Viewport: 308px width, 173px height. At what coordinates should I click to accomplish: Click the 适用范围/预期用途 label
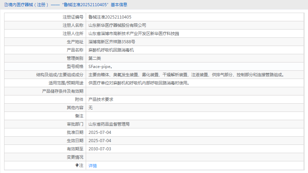(x=66, y=83)
